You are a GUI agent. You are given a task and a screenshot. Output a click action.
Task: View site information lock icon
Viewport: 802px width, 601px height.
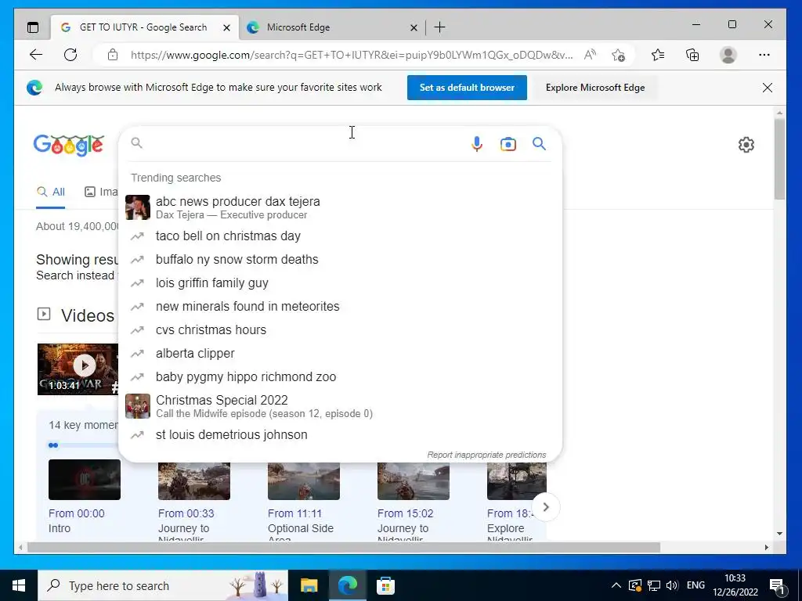click(113, 55)
